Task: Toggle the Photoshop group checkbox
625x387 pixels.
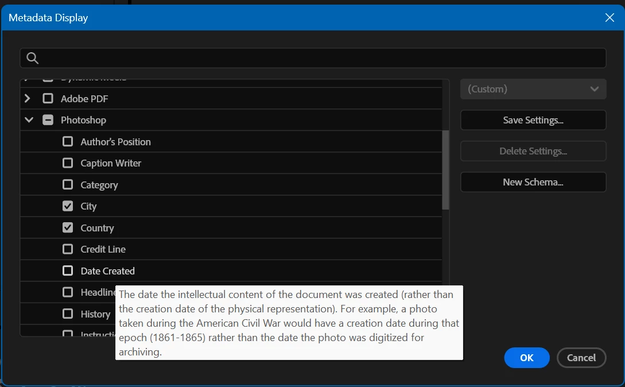Action: [x=48, y=119]
